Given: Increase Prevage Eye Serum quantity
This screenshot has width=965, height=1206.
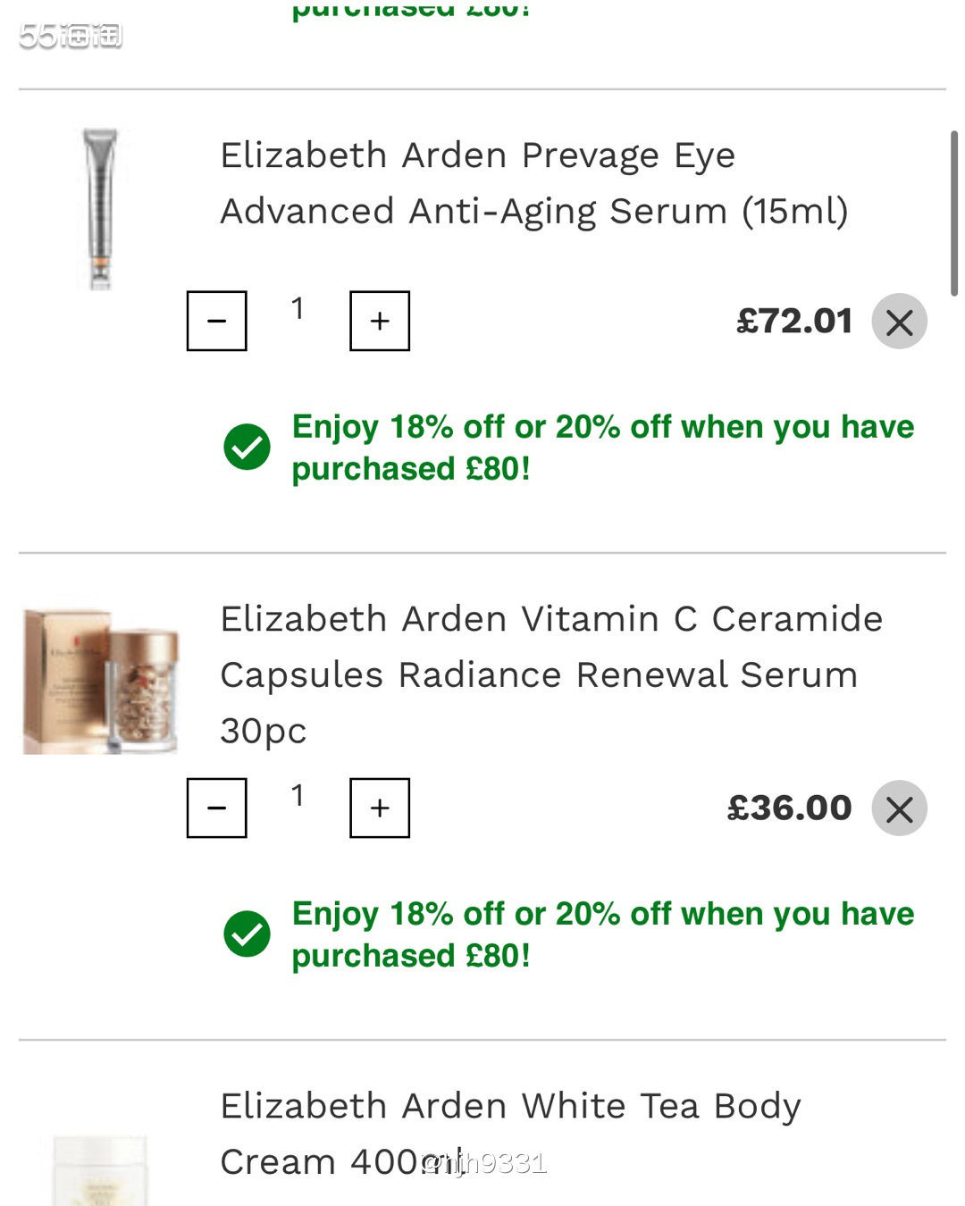Looking at the screenshot, I should [380, 321].
